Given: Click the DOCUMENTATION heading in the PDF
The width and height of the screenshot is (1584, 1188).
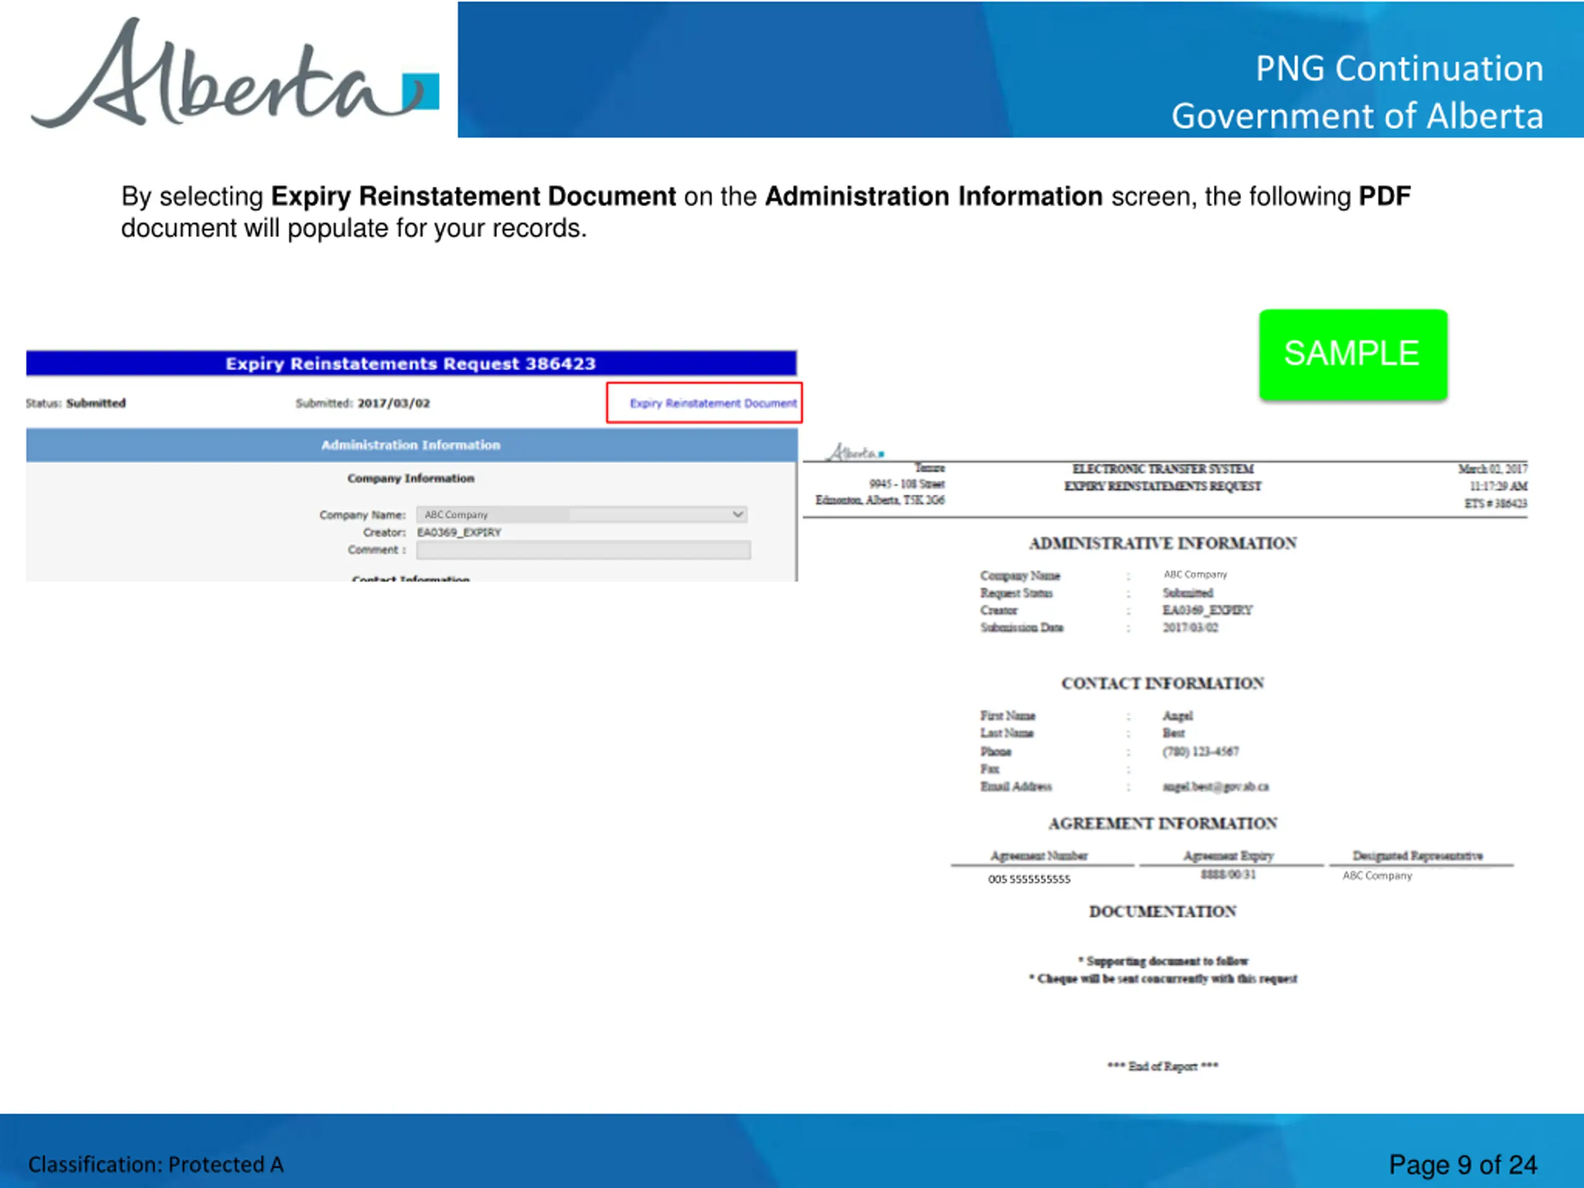Looking at the screenshot, I should 1162,911.
